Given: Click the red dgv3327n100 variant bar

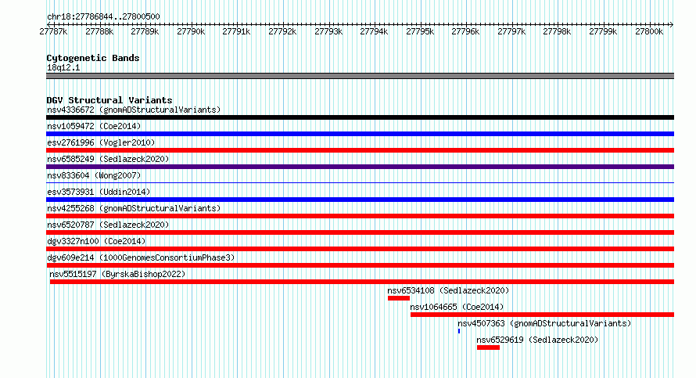Looking at the screenshot, I should [360, 249].
